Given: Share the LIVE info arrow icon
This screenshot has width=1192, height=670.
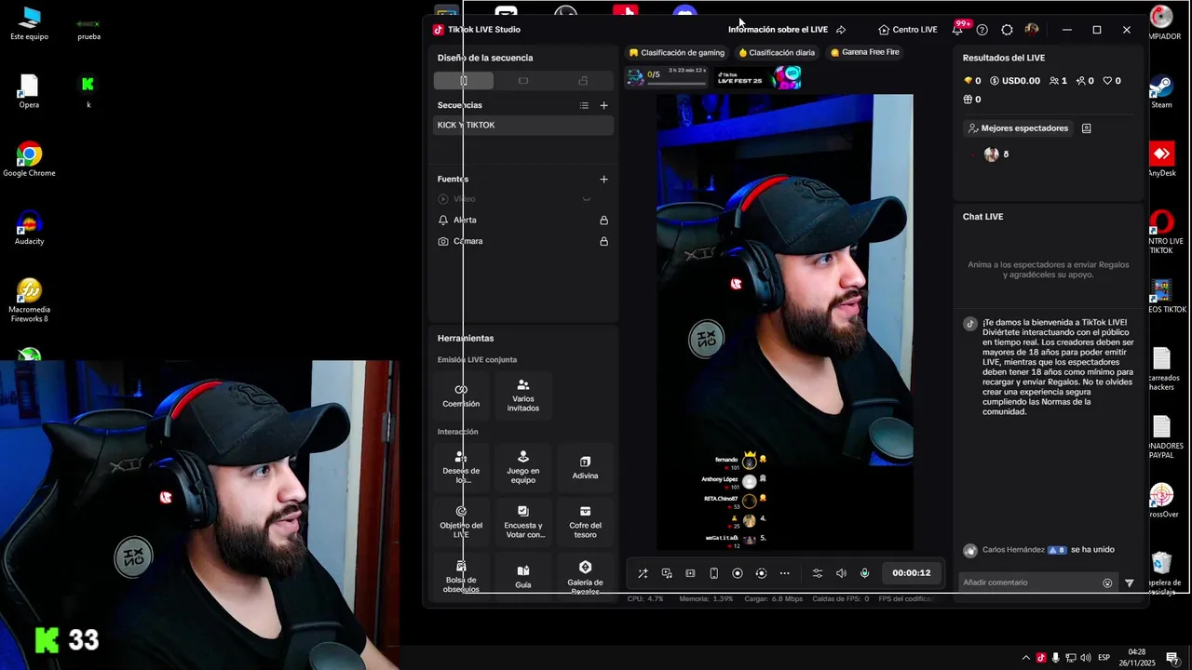Looking at the screenshot, I should 841,30.
